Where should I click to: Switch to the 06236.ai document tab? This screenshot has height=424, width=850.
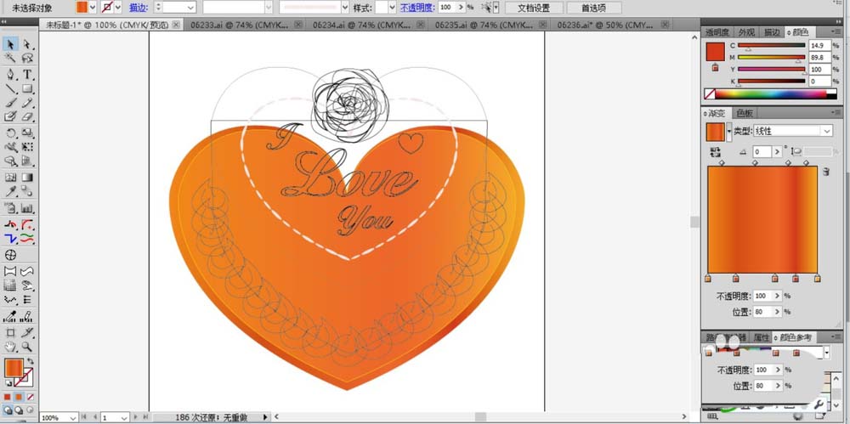coord(609,25)
